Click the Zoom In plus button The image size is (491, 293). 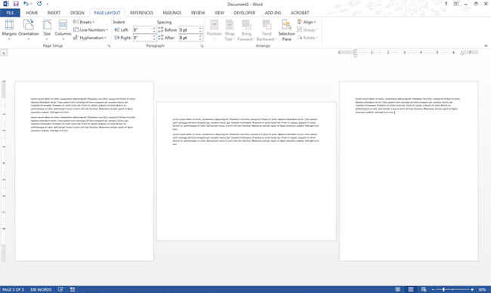pyautogui.click(x=472, y=289)
